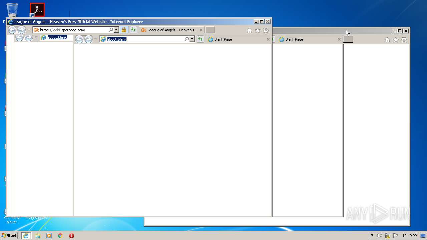Viewport: 427px width, 240px height.
Task: Open Tools gear in the front IE window
Action: (266, 30)
